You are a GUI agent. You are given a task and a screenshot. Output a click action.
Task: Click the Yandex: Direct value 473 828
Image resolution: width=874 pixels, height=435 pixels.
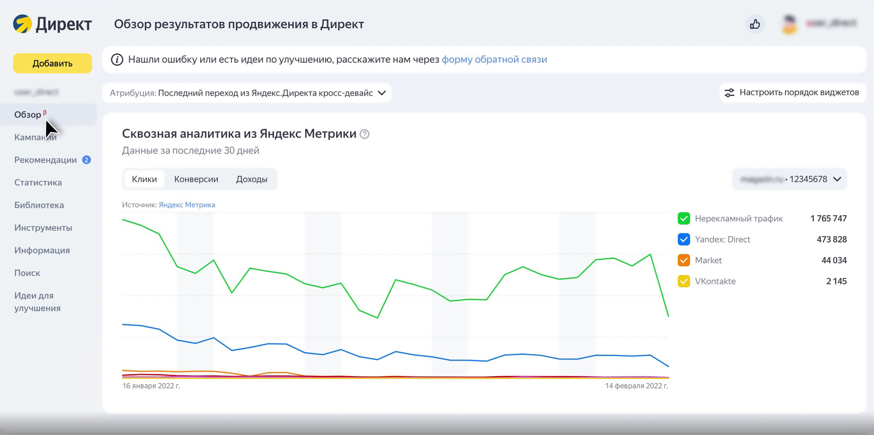[x=832, y=240]
